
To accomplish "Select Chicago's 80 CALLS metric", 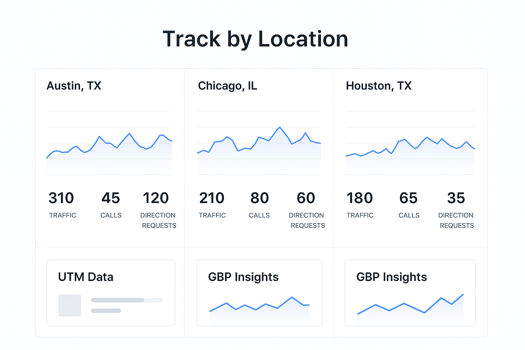I will (x=259, y=198).
